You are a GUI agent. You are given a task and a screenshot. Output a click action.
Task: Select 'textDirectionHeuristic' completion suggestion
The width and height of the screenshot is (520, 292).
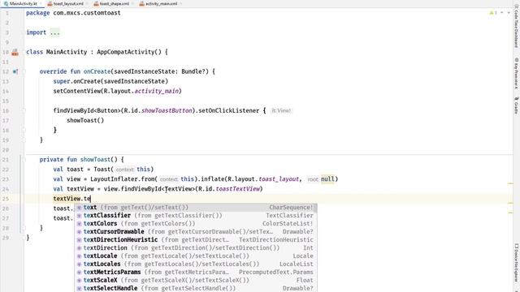[x=196, y=240]
